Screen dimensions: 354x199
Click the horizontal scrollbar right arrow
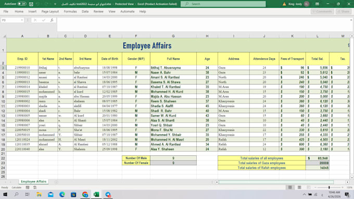click(347, 182)
